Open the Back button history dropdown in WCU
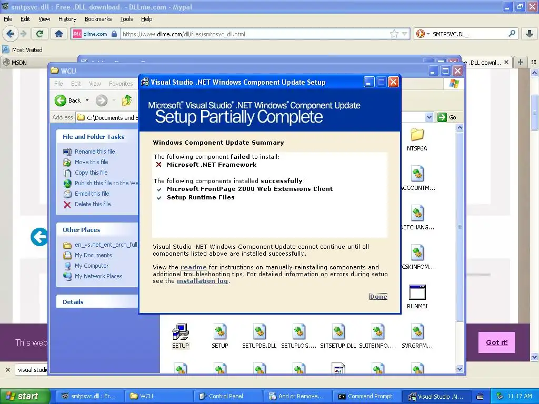The image size is (539, 404). pyautogui.click(x=87, y=100)
